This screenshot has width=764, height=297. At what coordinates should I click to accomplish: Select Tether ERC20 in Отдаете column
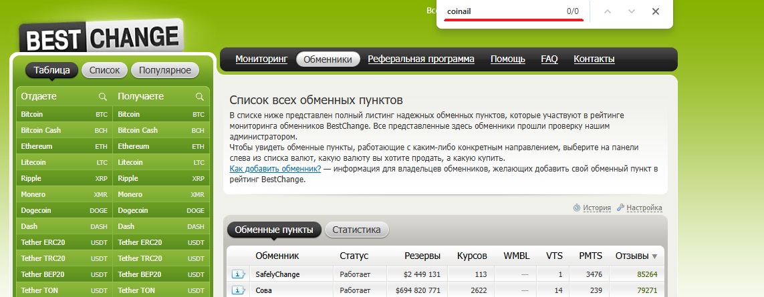pyautogui.click(x=64, y=242)
